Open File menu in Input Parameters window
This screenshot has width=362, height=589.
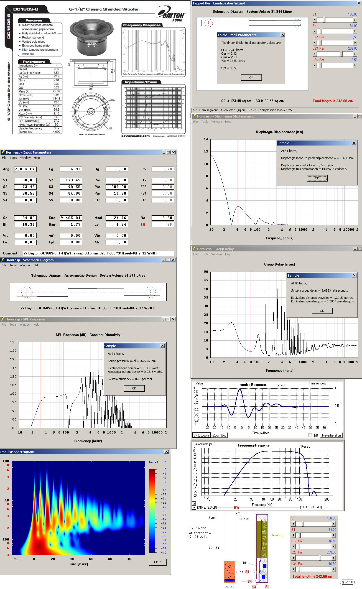point(4,158)
